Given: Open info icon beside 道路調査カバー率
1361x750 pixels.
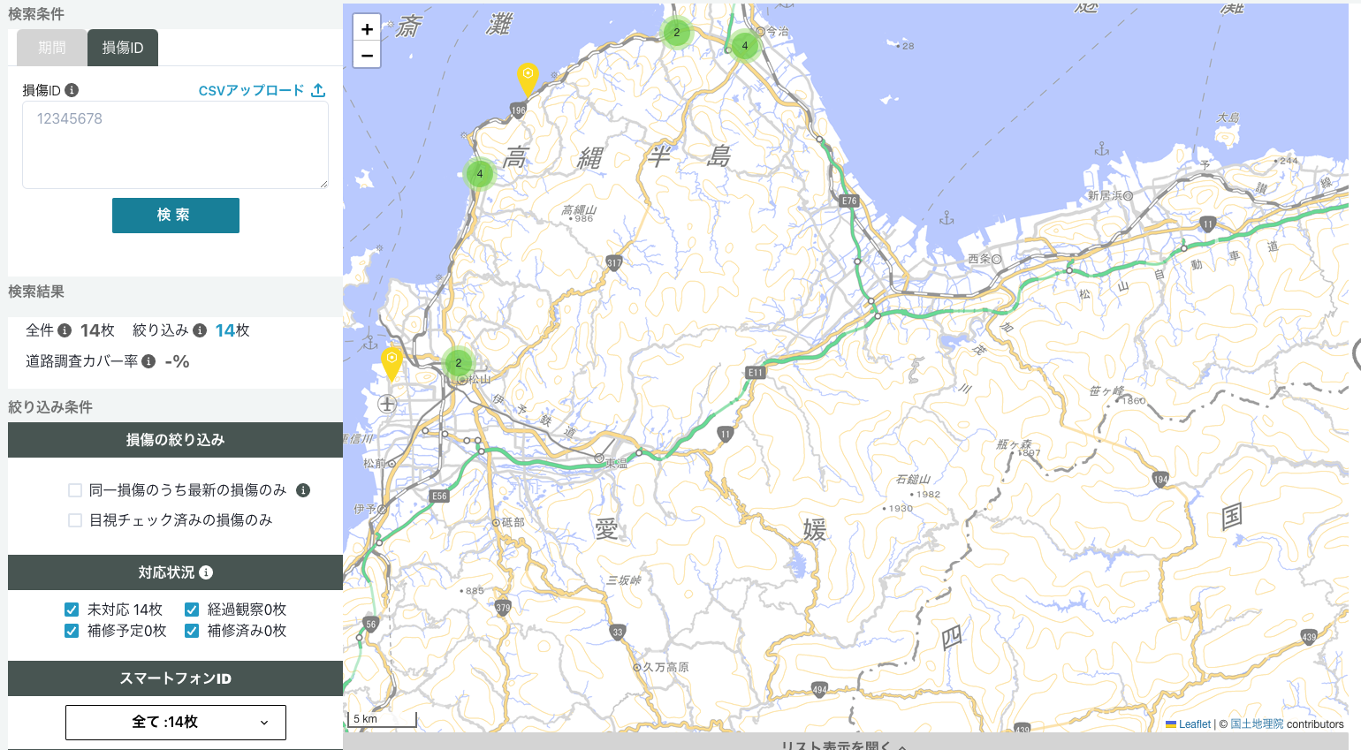Looking at the screenshot, I should [148, 361].
